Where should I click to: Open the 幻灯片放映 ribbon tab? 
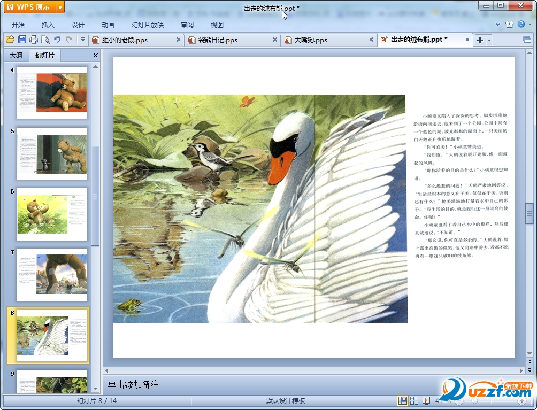tap(148, 25)
